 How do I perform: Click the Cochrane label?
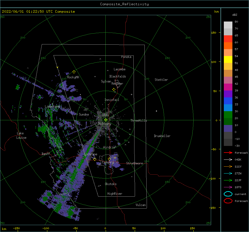coord(90,154)
